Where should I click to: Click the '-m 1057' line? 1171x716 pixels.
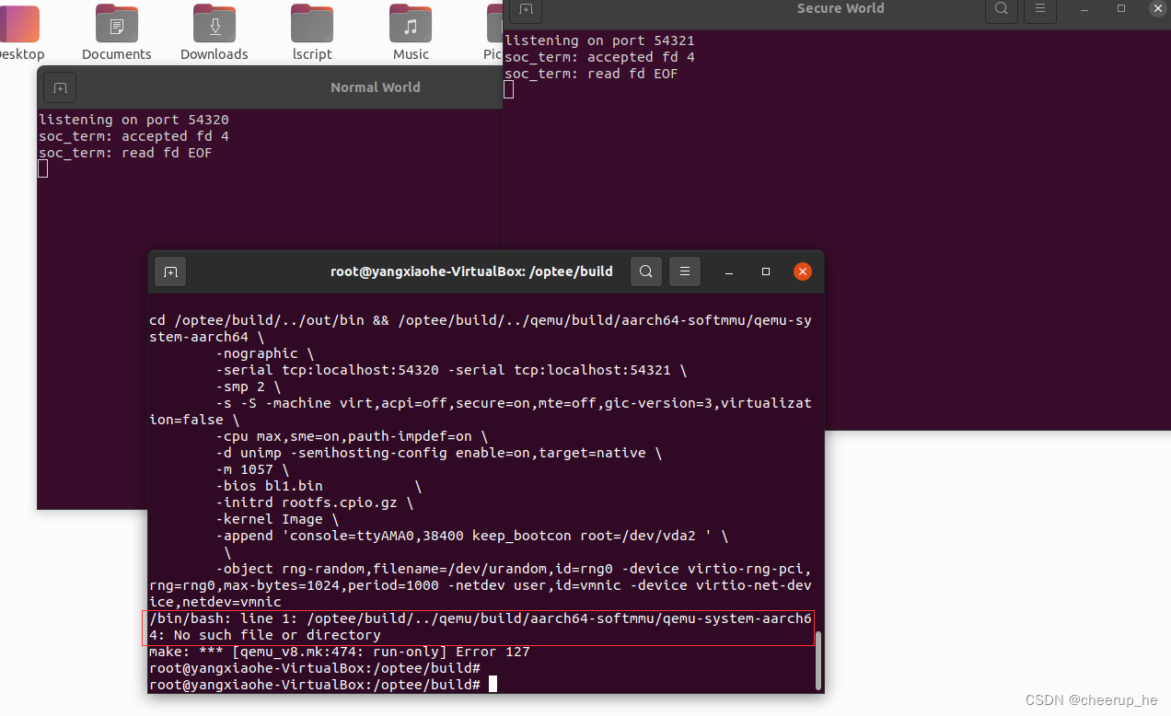pos(252,469)
